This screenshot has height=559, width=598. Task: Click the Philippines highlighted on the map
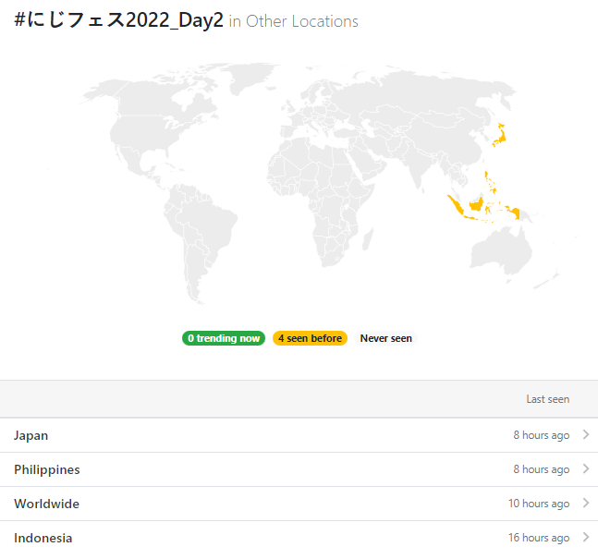pyautogui.click(x=491, y=182)
